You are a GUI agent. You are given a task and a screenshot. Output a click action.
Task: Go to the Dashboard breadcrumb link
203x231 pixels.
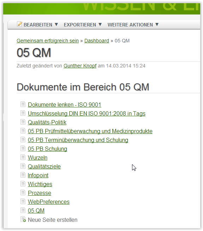click(x=97, y=41)
